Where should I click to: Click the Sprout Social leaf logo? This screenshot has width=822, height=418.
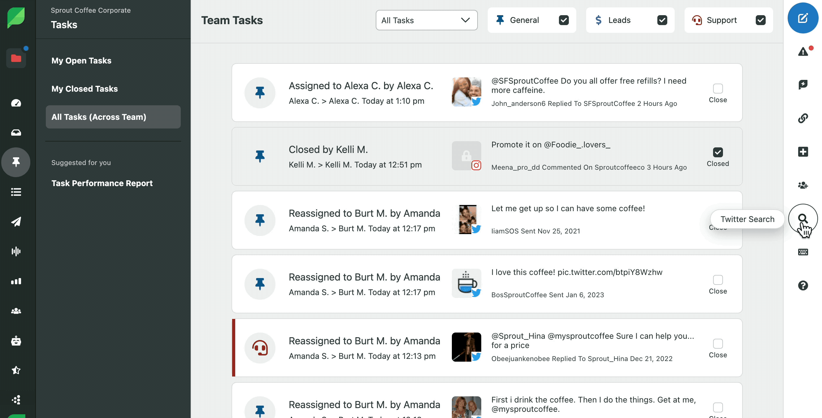tap(16, 18)
